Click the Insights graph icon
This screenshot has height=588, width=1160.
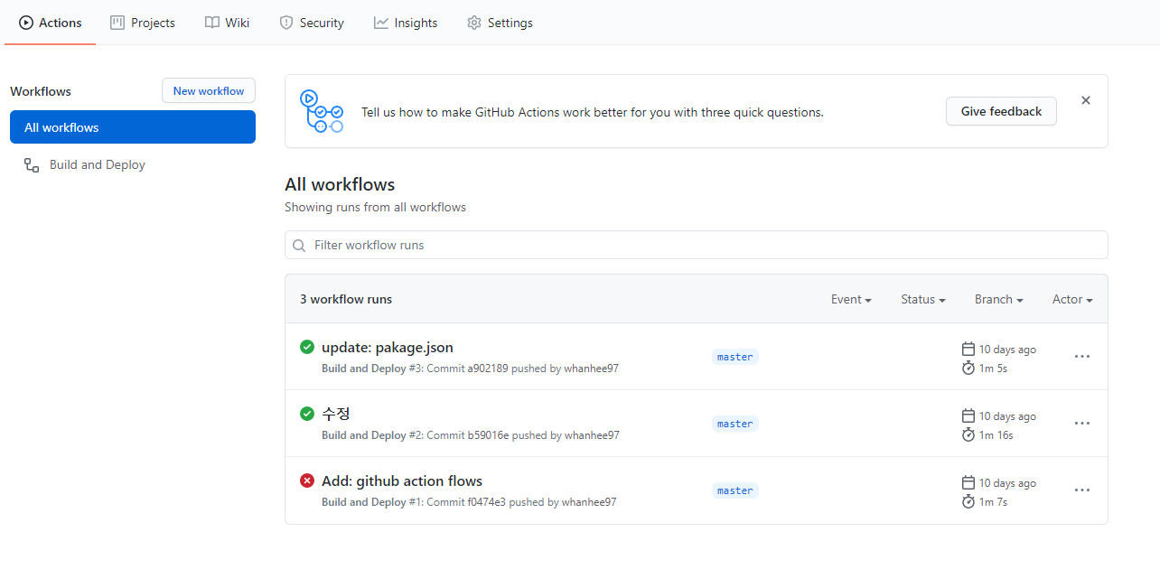click(381, 23)
